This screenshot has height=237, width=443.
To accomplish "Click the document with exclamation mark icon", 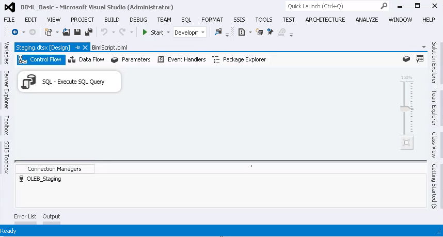I will pyautogui.click(x=242, y=32).
